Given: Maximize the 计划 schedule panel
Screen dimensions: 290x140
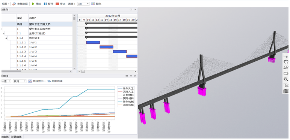Looking at the screenshot, I should 131,10.
